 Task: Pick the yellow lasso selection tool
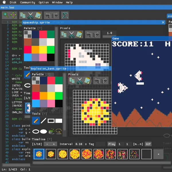[59, 131]
